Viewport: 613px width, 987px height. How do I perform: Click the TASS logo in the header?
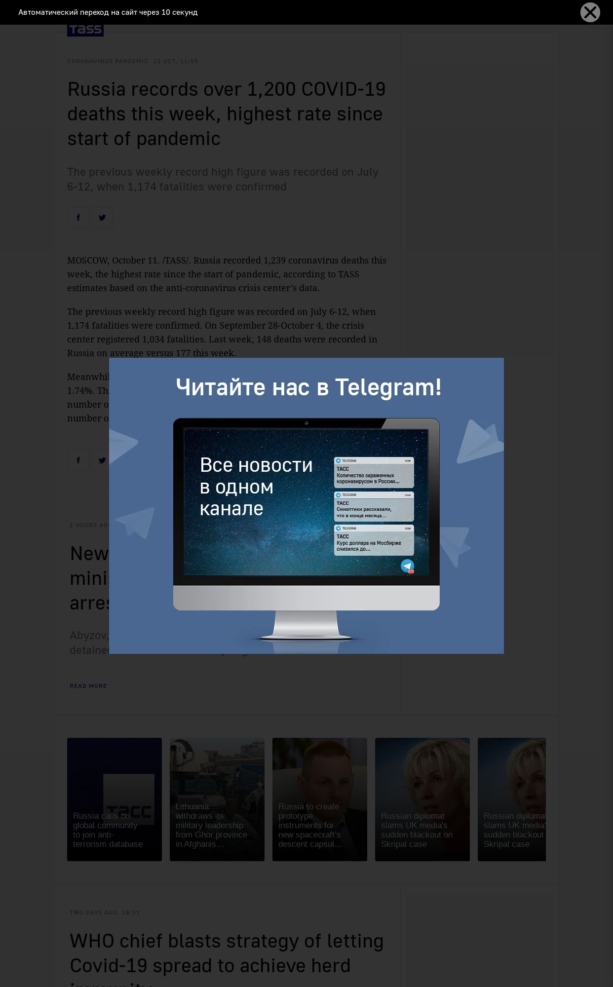85,30
